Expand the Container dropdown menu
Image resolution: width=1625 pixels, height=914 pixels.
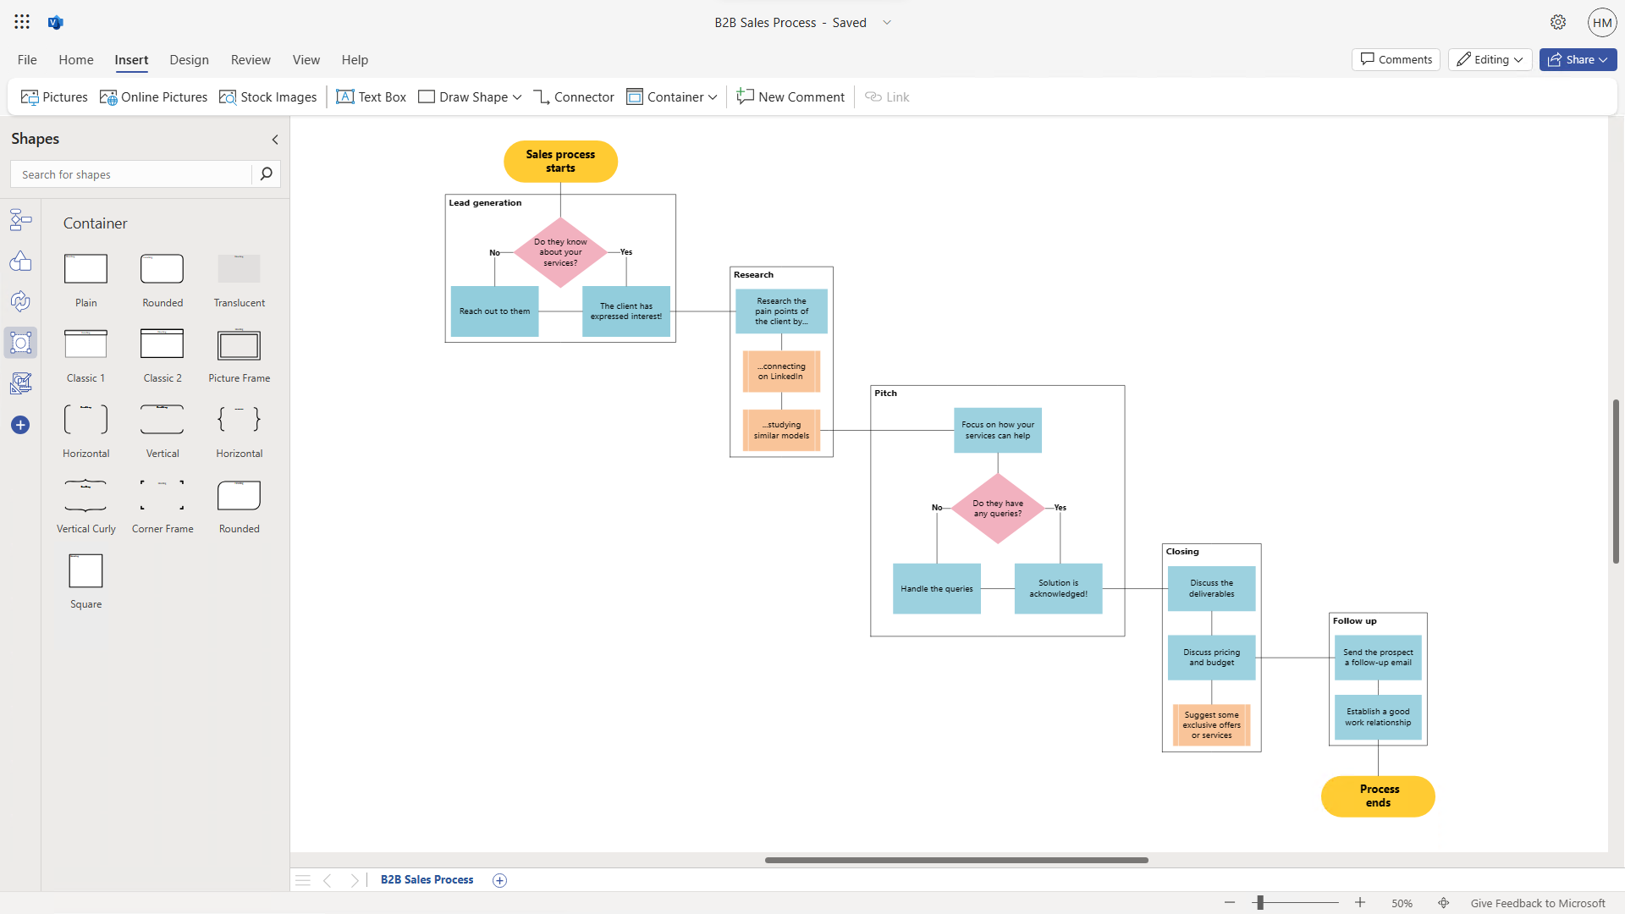712,96
